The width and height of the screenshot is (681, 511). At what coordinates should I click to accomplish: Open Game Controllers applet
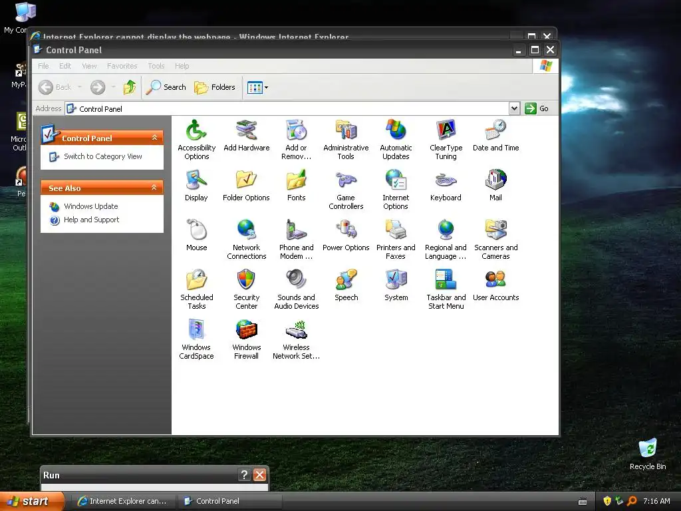346,190
